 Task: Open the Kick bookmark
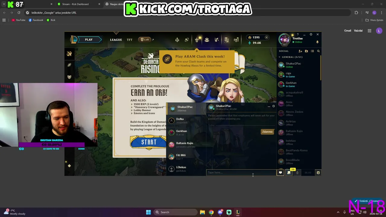point(51,20)
